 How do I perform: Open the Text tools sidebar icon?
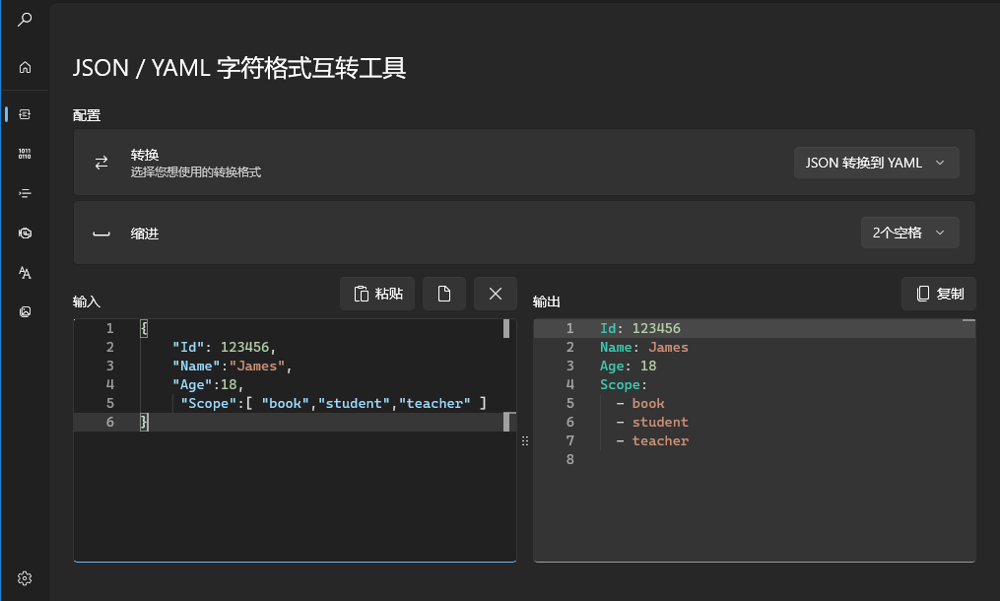25,273
